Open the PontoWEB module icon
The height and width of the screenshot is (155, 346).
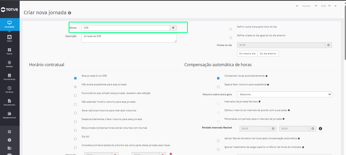pos(10,24)
